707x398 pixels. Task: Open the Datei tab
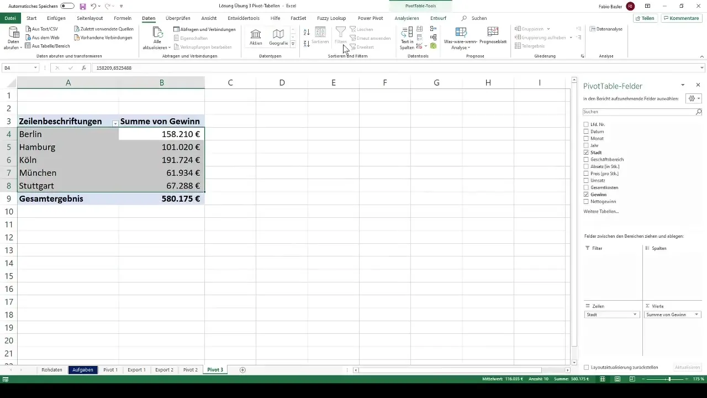click(10, 18)
